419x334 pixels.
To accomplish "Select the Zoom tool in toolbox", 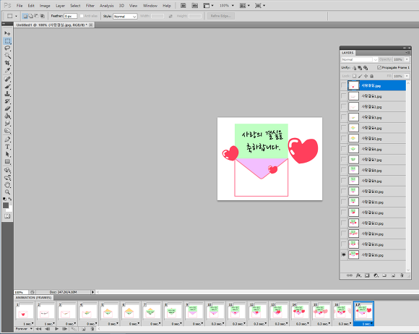I will [x=7, y=192].
